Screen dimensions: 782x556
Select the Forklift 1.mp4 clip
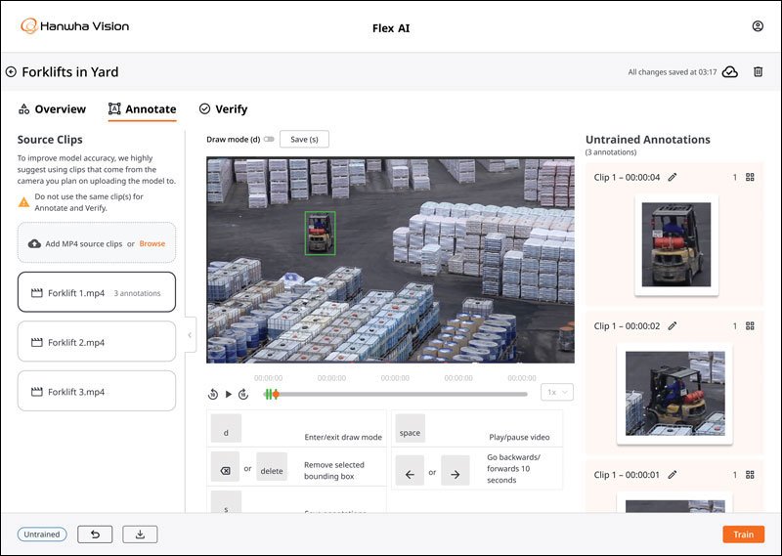97,292
